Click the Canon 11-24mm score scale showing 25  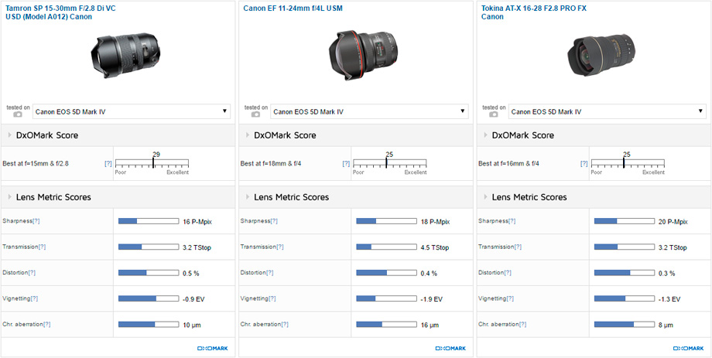point(389,163)
